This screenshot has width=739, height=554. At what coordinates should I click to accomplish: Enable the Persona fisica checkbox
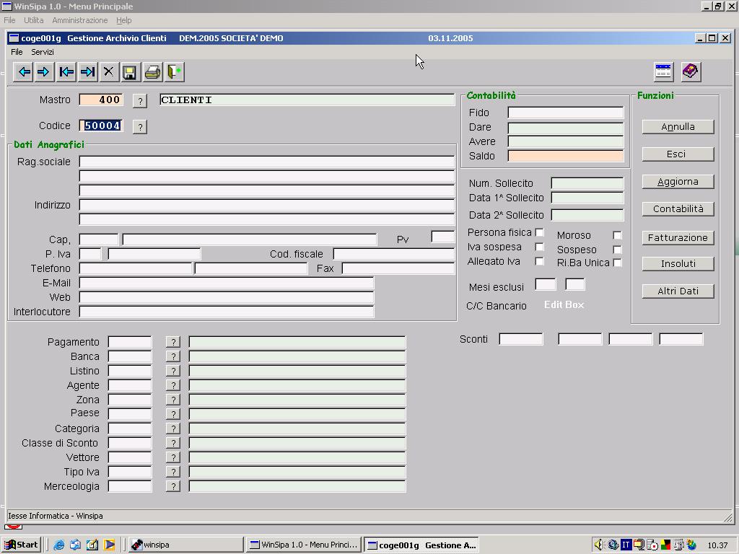click(539, 232)
